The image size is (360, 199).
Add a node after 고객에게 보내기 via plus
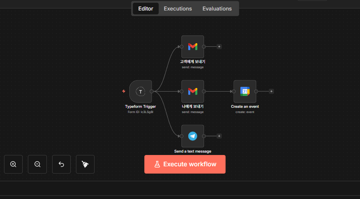tap(219, 46)
